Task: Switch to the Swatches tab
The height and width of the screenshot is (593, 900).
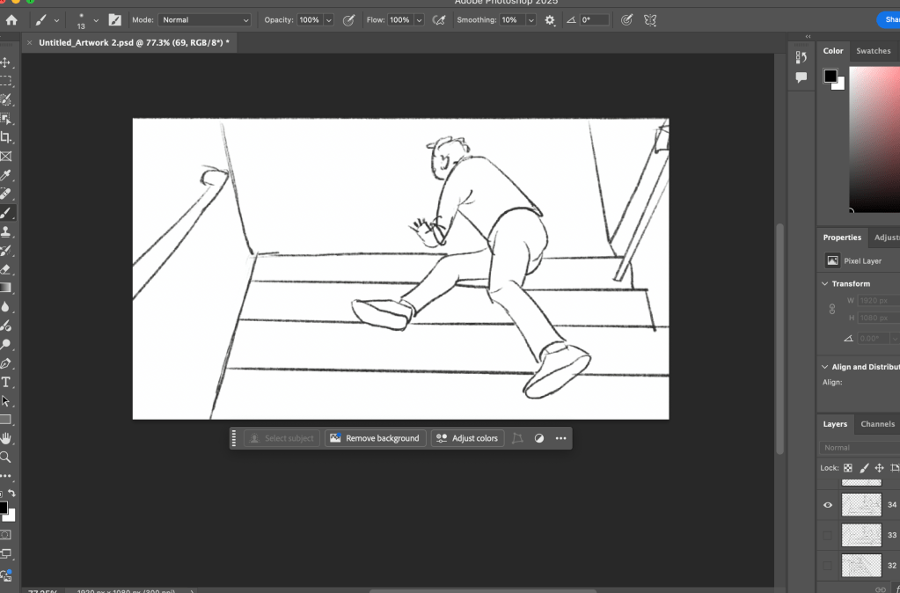Action: coord(873,51)
